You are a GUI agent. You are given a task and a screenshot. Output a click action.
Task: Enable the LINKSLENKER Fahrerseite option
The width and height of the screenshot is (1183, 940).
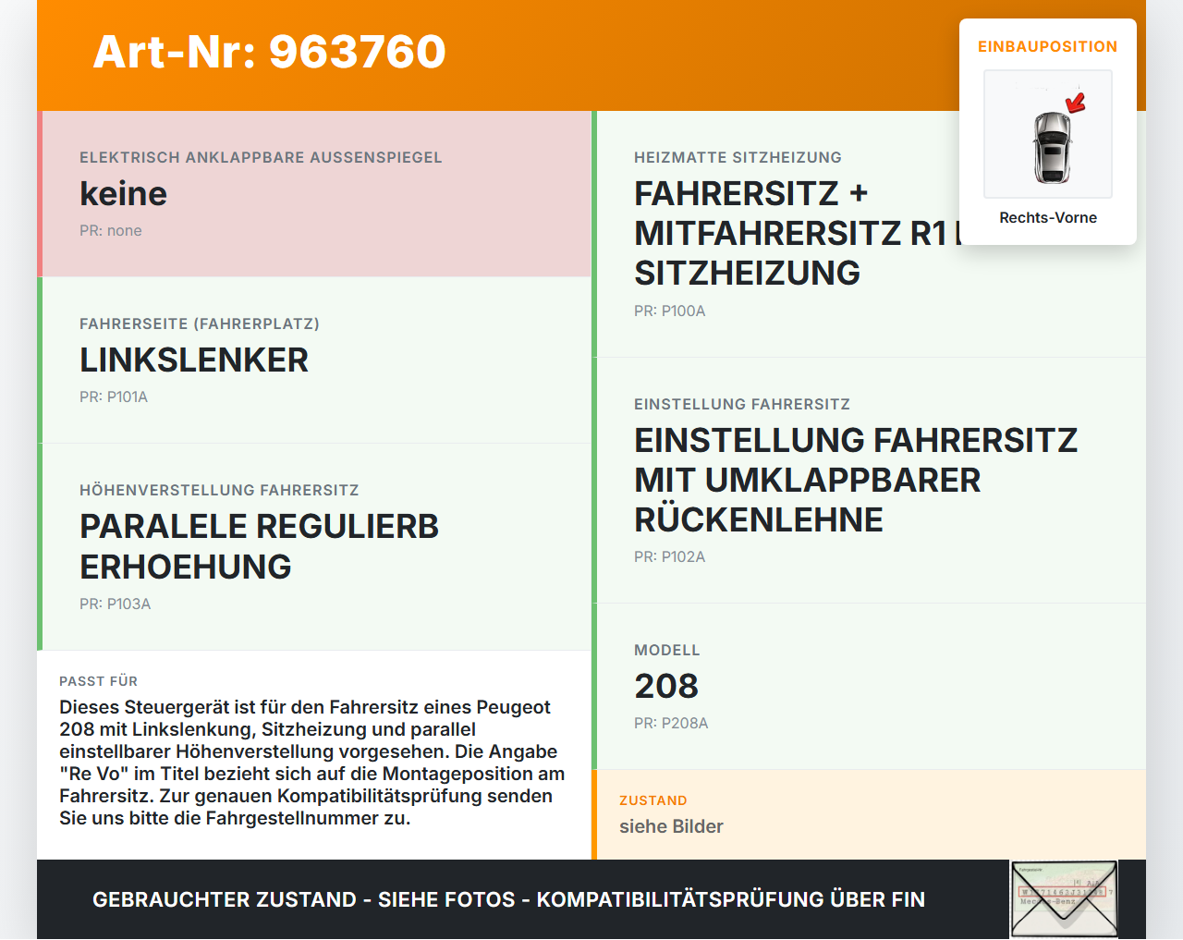[314, 360]
